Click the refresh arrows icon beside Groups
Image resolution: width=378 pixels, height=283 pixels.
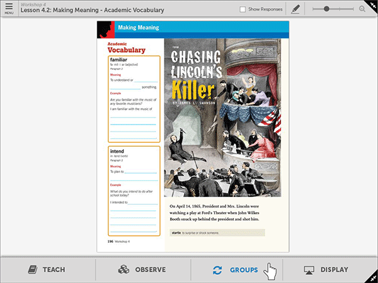[217, 270]
